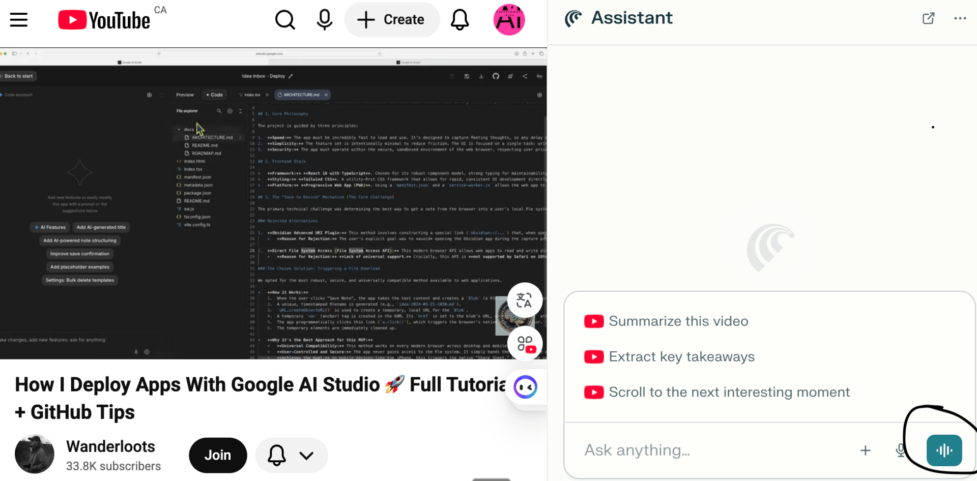
Task: Open the account avatar menu
Action: click(509, 20)
